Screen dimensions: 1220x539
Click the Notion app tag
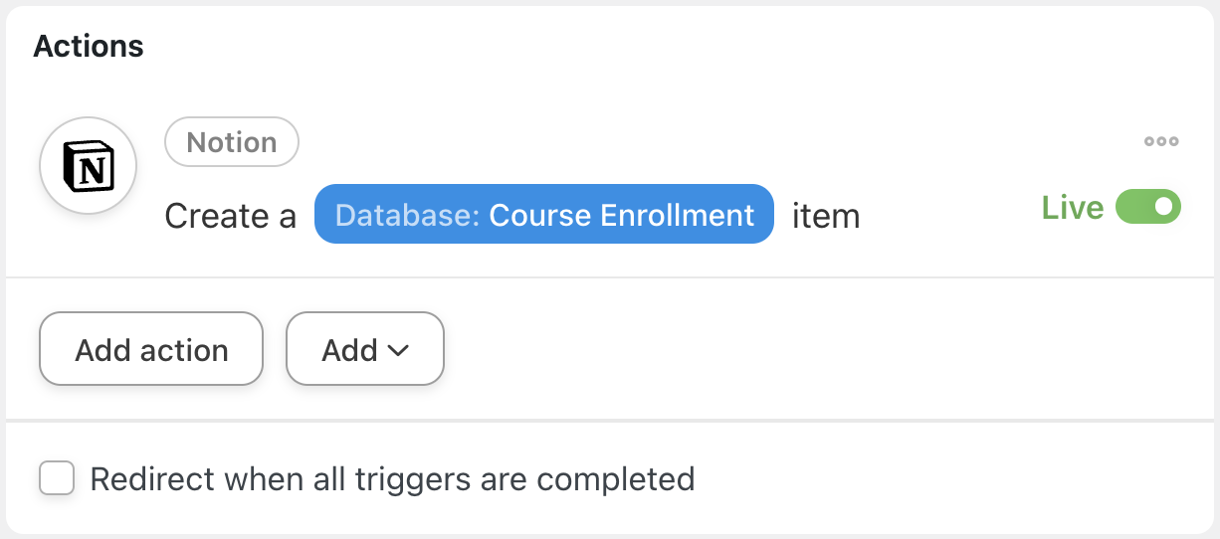(232, 142)
